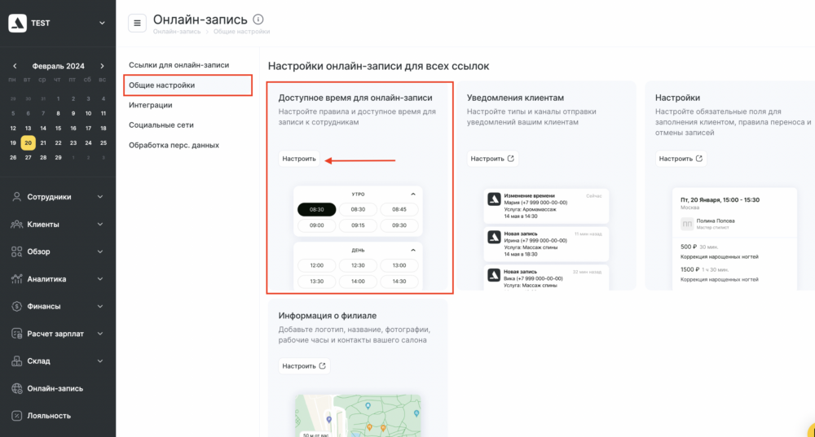Click the Финансы dollar icon
The width and height of the screenshot is (815, 437).
(16, 306)
